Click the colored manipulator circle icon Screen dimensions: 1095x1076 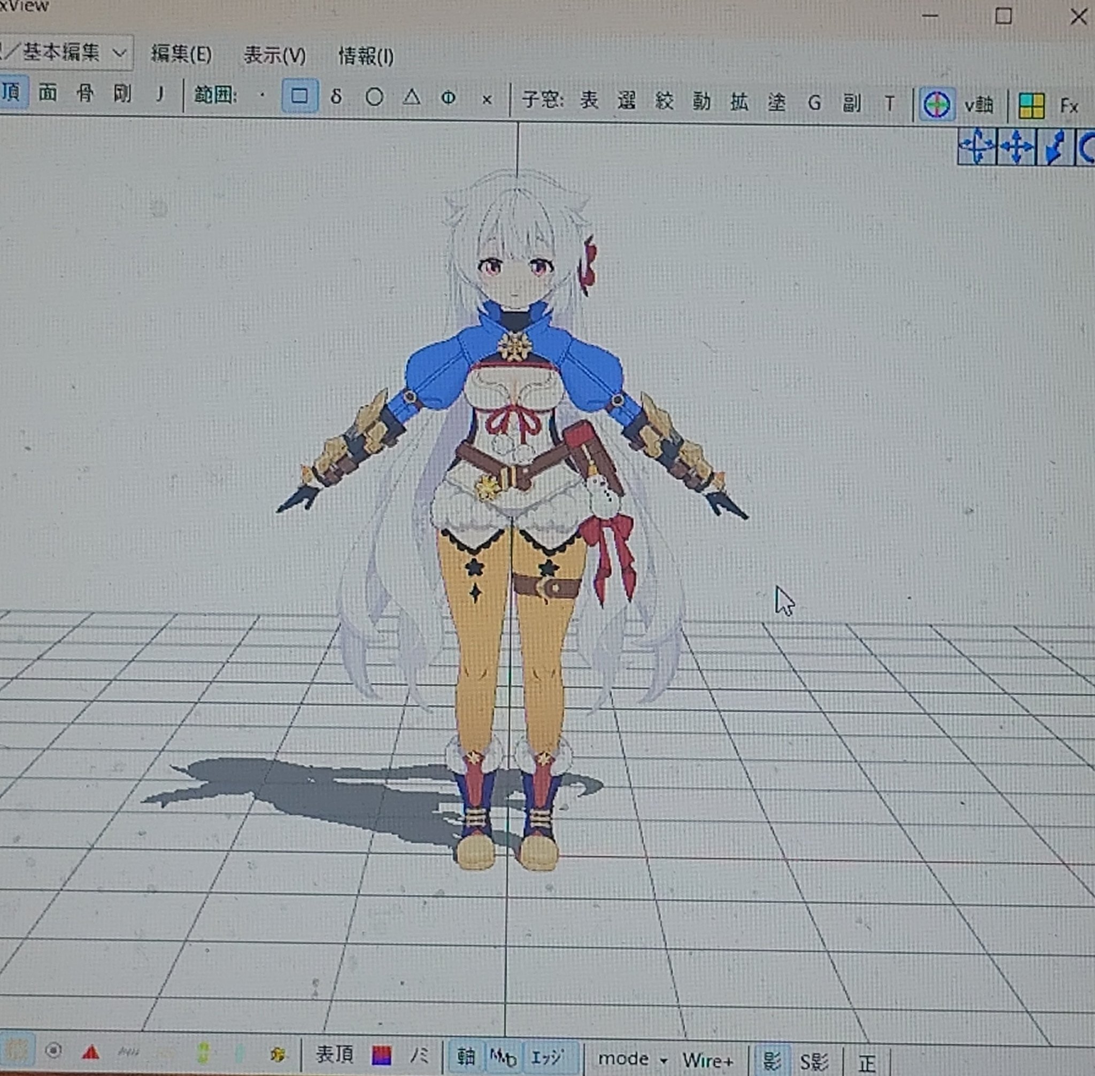pyautogui.click(x=936, y=105)
